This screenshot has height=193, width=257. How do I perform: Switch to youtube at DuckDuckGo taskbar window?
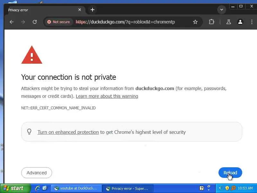click(76, 188)
